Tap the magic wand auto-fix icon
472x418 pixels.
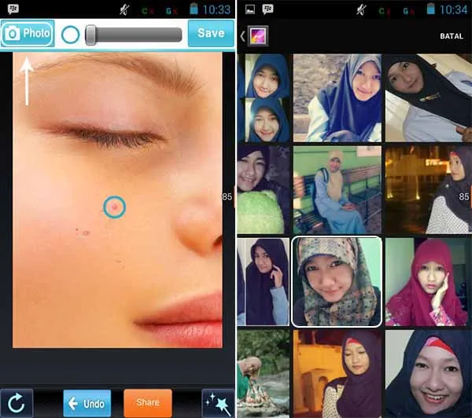(x=218, y=403)
